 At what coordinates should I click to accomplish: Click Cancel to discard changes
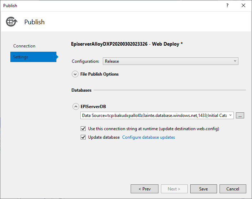[232, 189]
